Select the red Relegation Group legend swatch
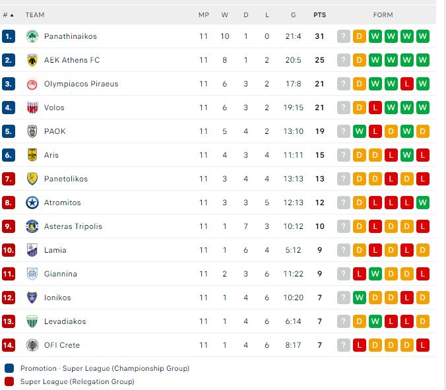Screen dimensions: 446x390 (9, 381)
